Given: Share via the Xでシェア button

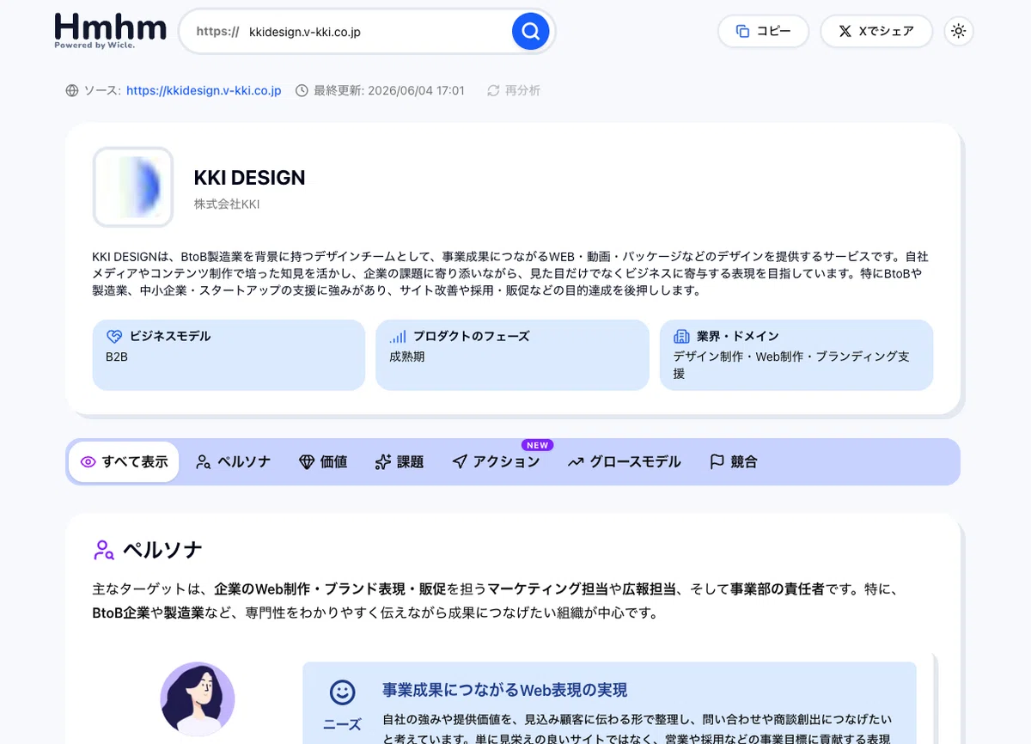Looking at the screenshot, I should pos(876,31).
